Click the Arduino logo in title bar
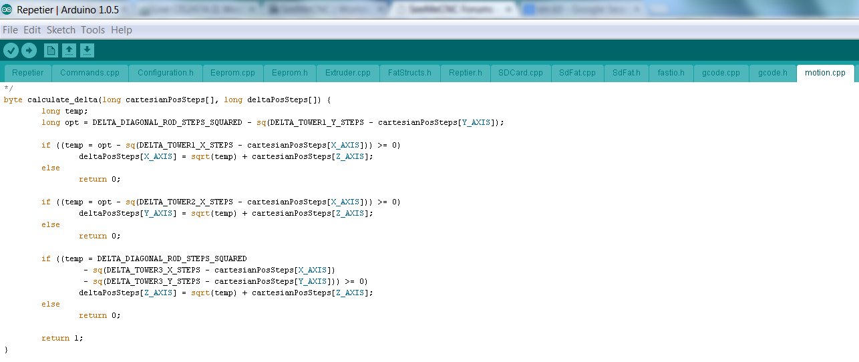Image resolution: width=859 pixels, height=362 pixels. point(7,9)
